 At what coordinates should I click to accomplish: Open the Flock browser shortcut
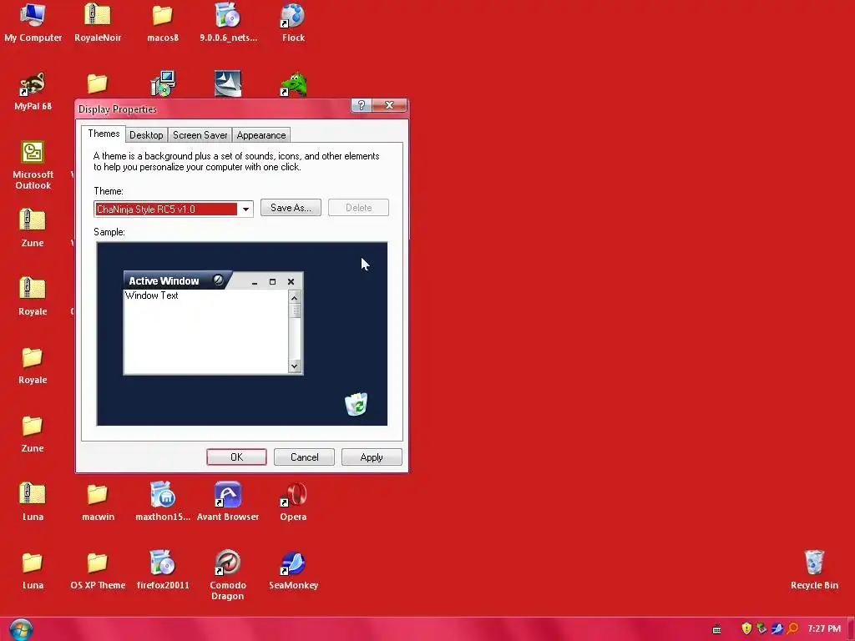293,23
